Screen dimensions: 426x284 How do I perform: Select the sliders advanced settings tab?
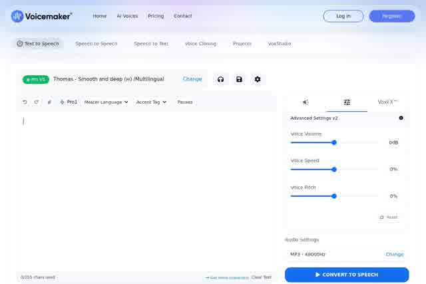(347, 102)
